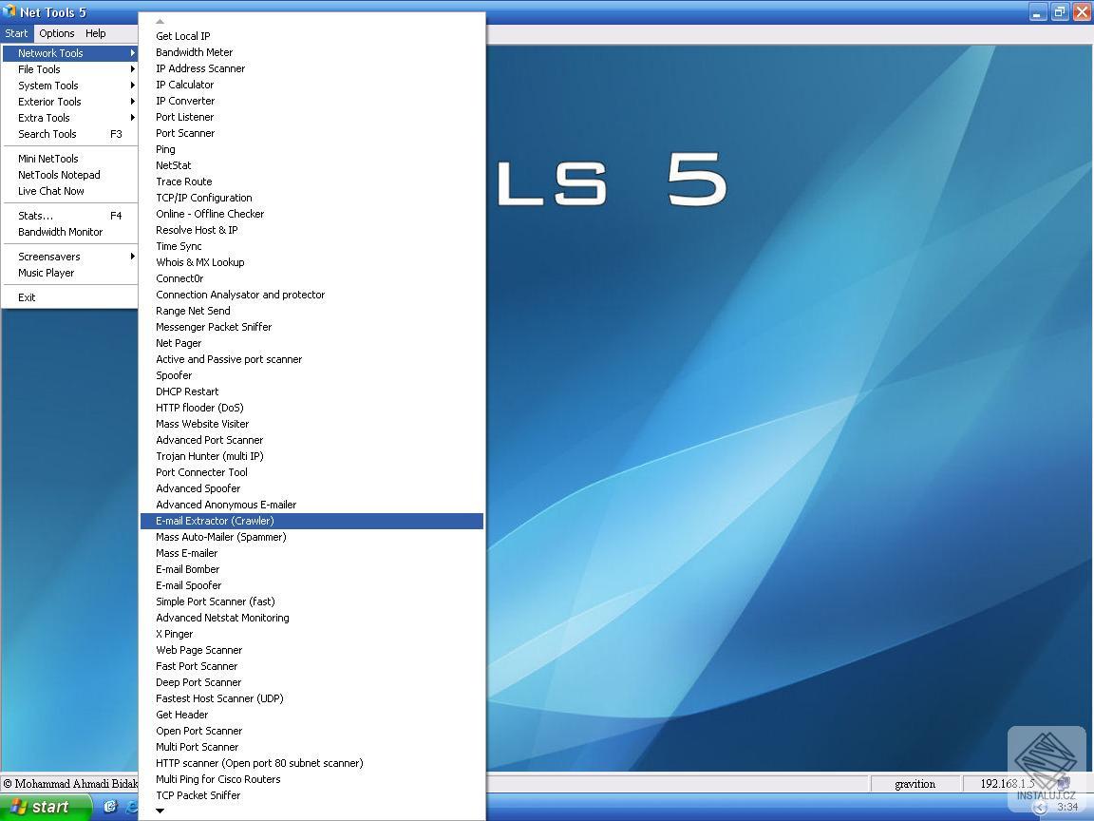The width and height of the screenshot is (1094, 821).
Task: Expand the File Tools submenu
Action: tap(69, 69)
